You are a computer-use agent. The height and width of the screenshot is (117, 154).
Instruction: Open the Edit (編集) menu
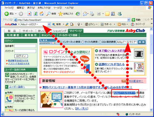pyautogui.click(x=20, y=8)
